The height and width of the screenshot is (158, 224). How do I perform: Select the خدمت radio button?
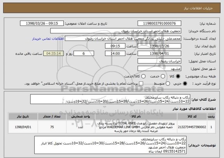163,76
